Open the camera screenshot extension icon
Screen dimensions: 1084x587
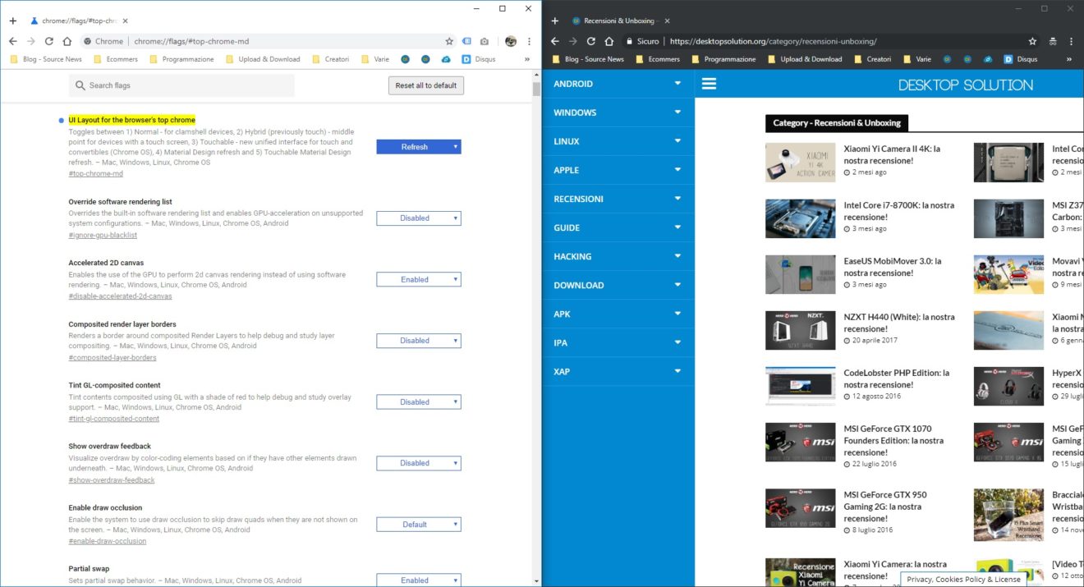pos(485,41)
